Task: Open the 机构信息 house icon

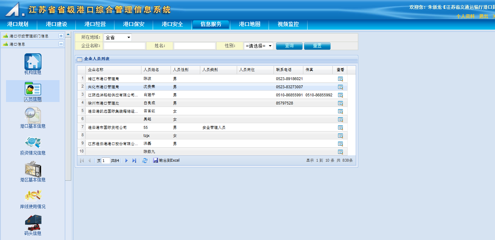Action: coord(33,62)
